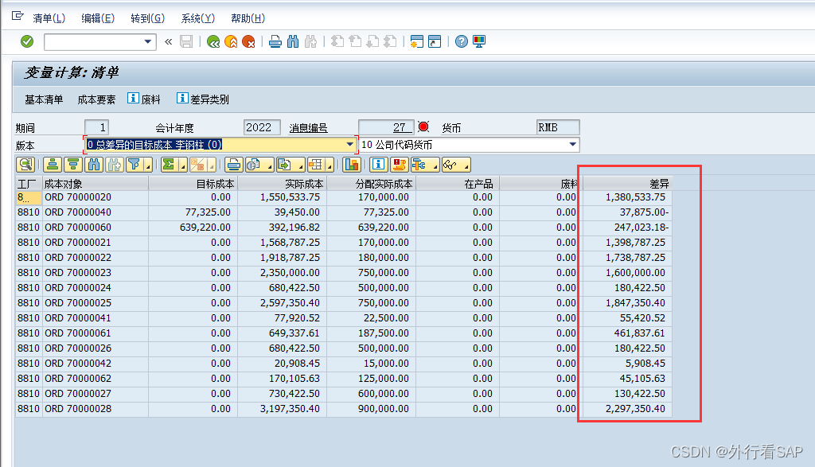The width and height of the screenshot is (815, 467).
Task: Click the green Back icon
Action: pos(213,41)
